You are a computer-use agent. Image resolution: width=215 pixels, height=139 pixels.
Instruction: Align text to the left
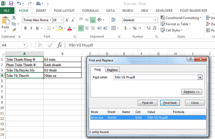81,28
